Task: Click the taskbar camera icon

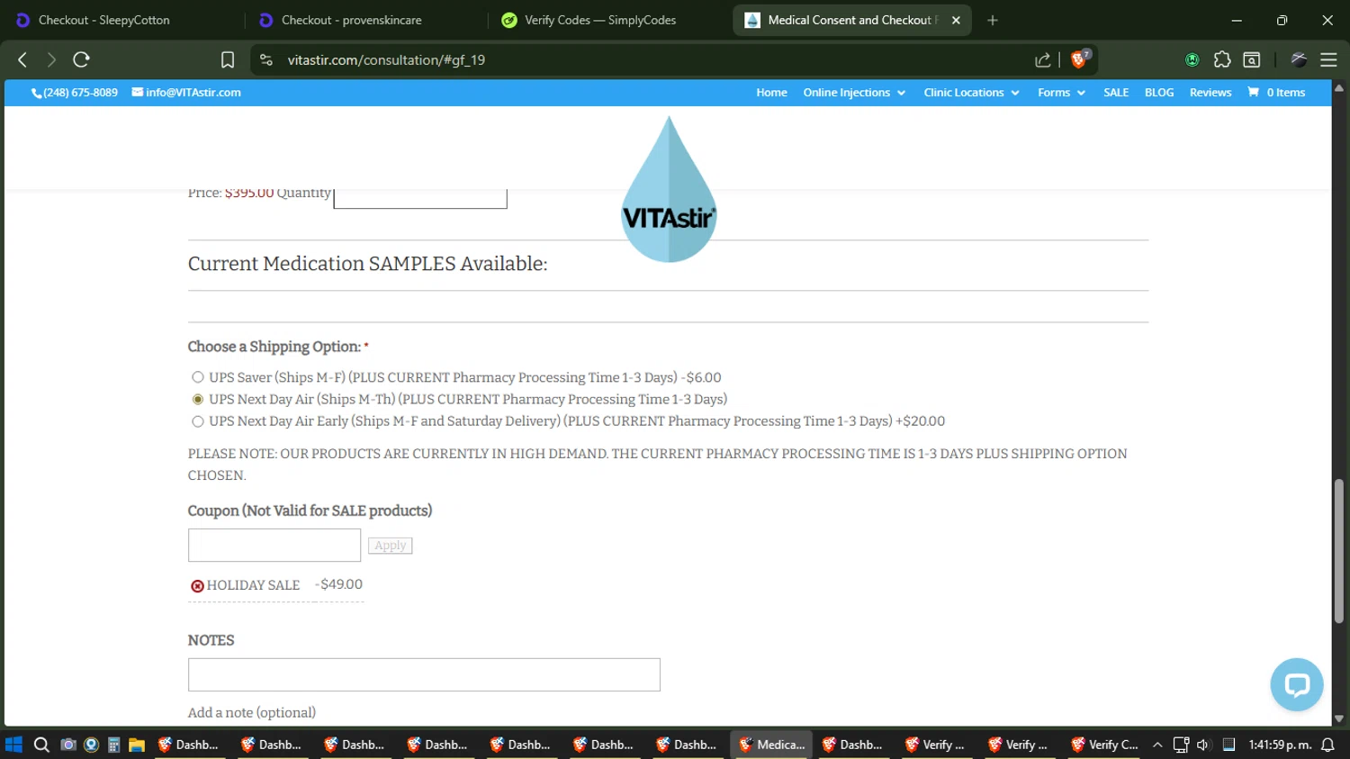Action: [67, 745]
